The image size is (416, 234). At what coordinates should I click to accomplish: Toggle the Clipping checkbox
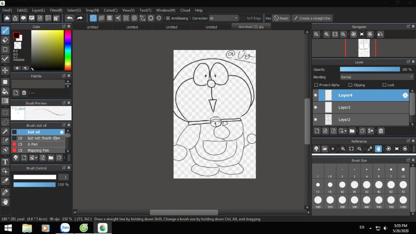[x=350, y=85]
